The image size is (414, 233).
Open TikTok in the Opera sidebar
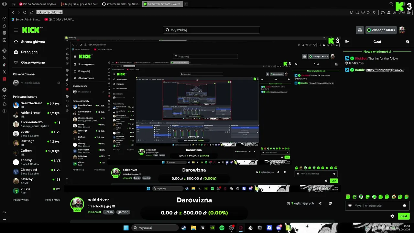[4, 65]
